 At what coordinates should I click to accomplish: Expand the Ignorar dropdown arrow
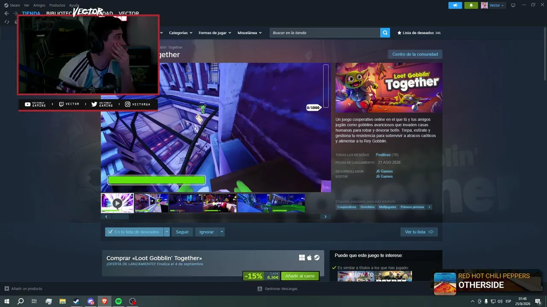221,232
